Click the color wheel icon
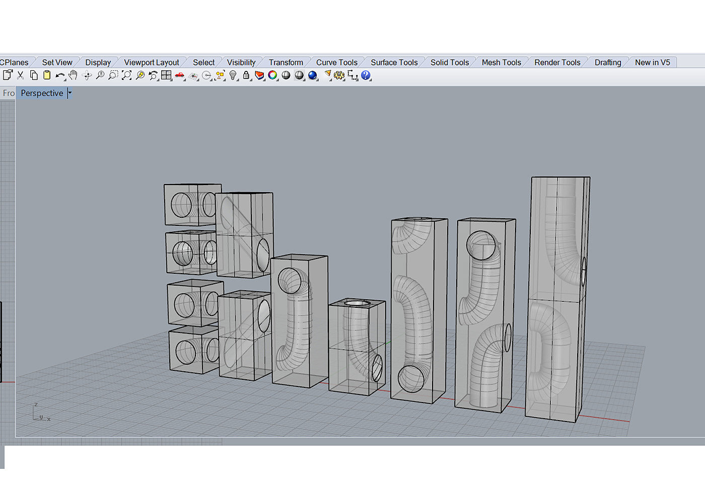 pyautogui.click(x=272, y=75)
